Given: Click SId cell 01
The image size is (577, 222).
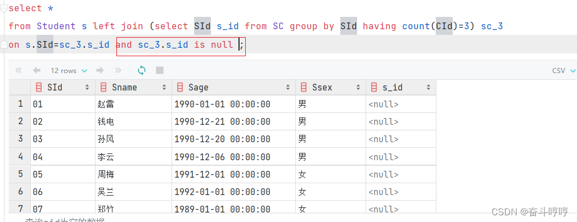Looking at the screenshot, I should [63, 104].
